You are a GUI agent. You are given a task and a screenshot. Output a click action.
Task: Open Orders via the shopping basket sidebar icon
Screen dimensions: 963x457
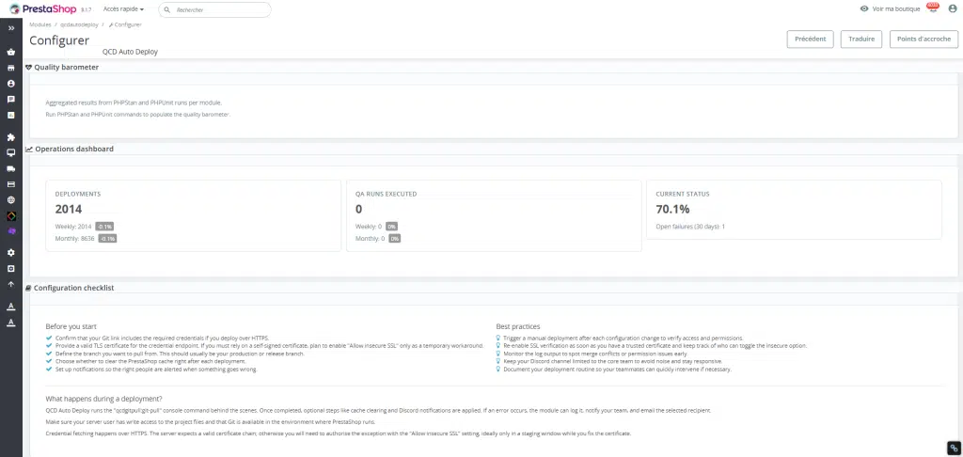point(11,52)
